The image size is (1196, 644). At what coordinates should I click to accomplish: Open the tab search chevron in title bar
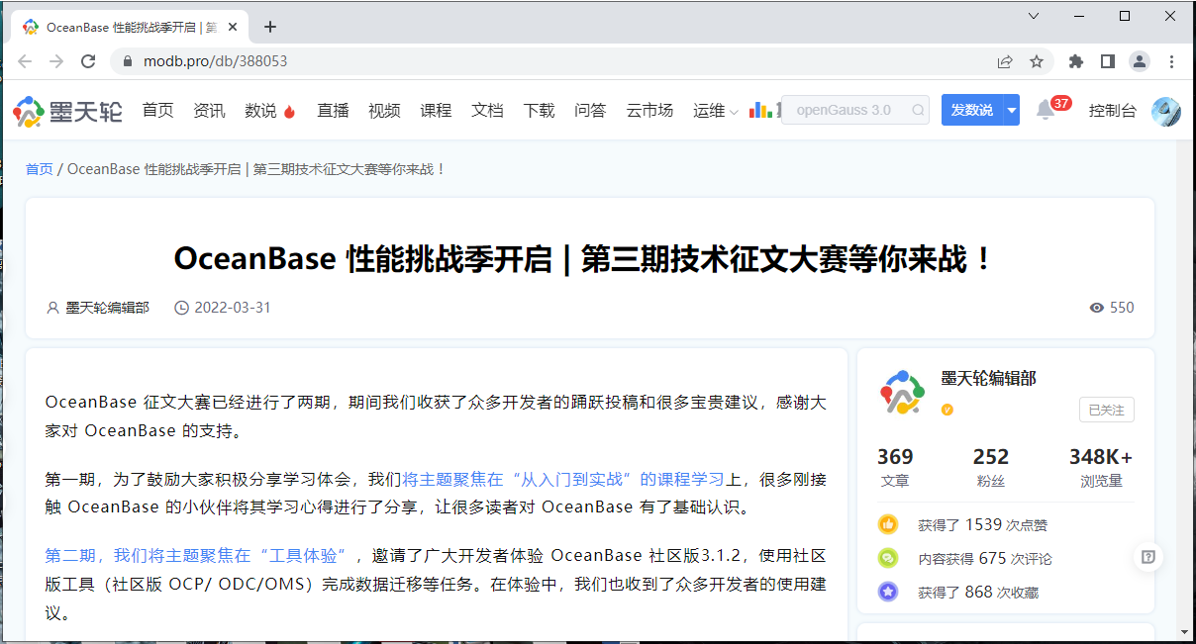coord(1034,16)
